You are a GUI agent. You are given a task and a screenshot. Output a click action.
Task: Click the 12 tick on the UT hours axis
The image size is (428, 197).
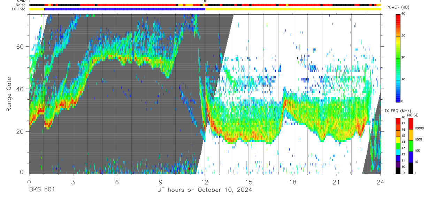pos(205,182)
